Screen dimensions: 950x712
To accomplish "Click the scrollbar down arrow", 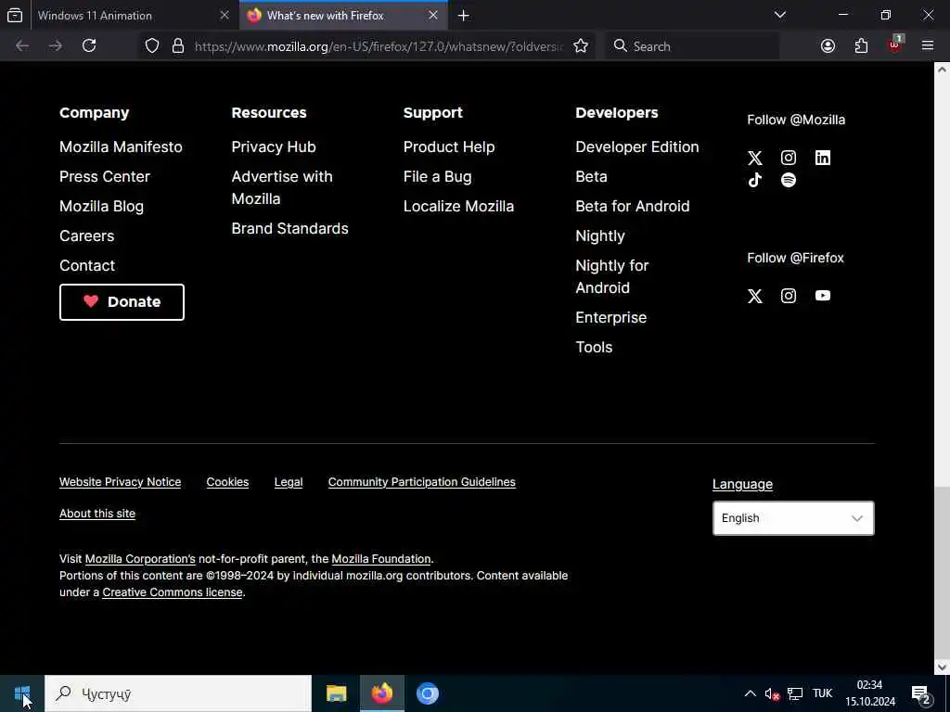I will click(x=943, y=667).
